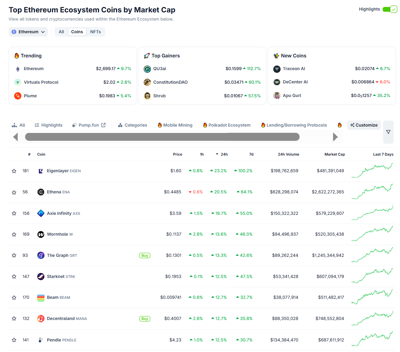Image resolution: width=400 pixels, height=352 pixels.
Task: Add The Graph to watchlist star
Action: pyautogui.click(x=14, y=255)
